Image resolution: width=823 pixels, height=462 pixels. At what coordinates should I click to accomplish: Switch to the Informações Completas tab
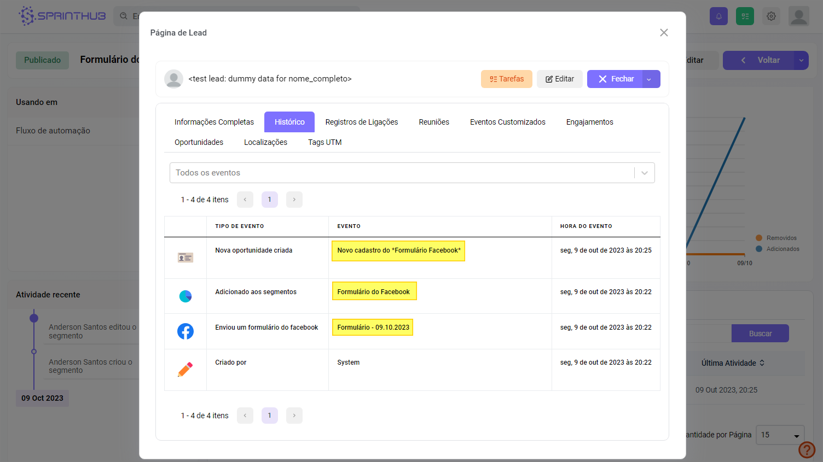coord(214,122)
